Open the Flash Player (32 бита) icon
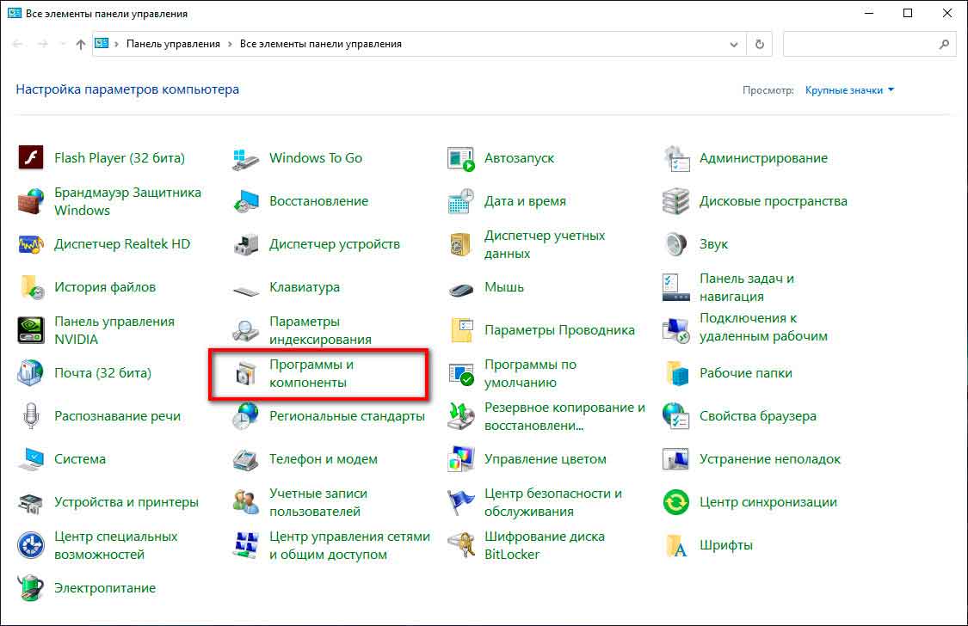This screenshot has width=968, height=626. tap(31, 158)
